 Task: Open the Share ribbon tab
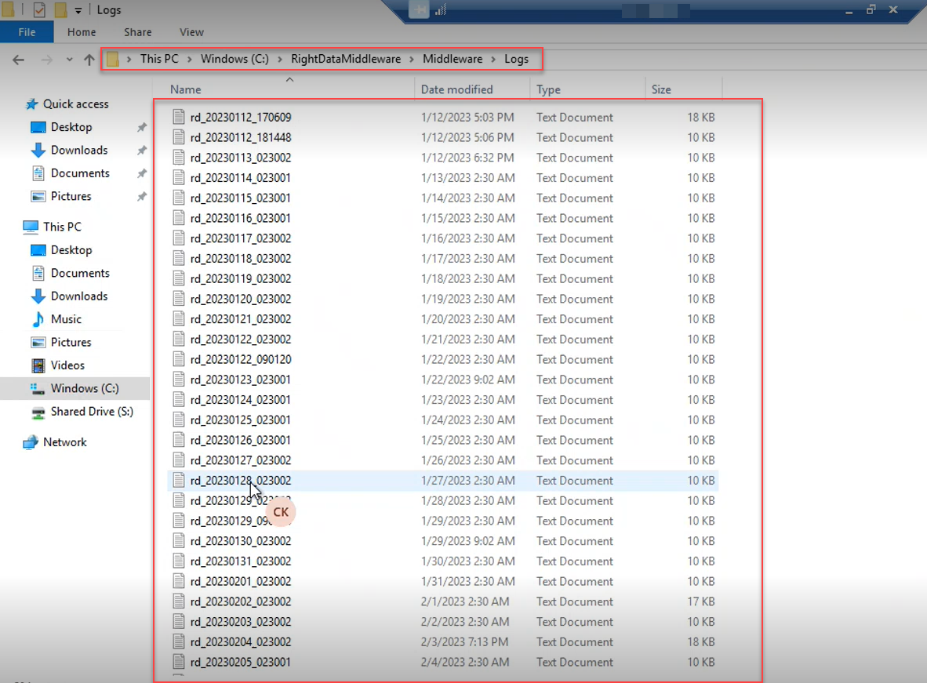coord(138,32)
